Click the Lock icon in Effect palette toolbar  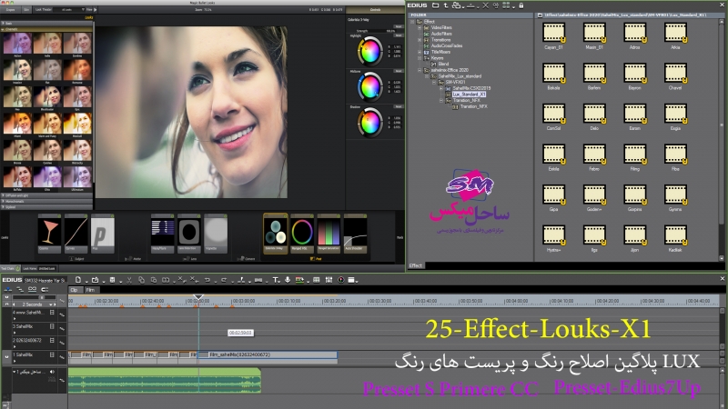(x=521, y=5)
